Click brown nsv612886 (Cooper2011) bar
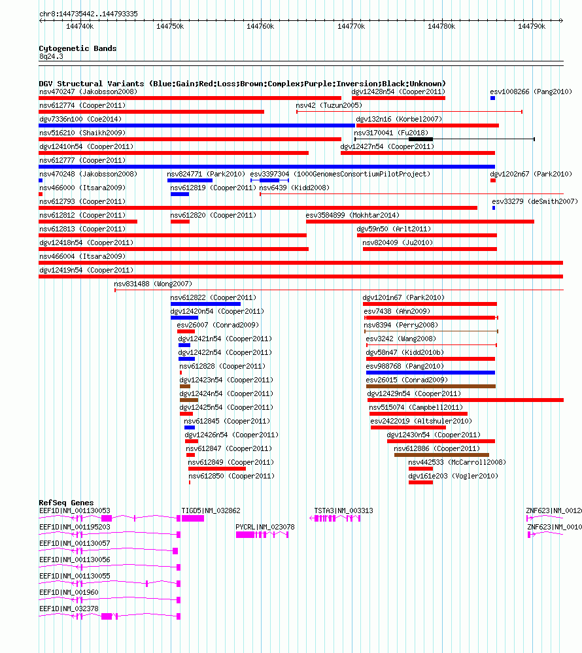Screen dimensions: 582x653 click(441, 455)
